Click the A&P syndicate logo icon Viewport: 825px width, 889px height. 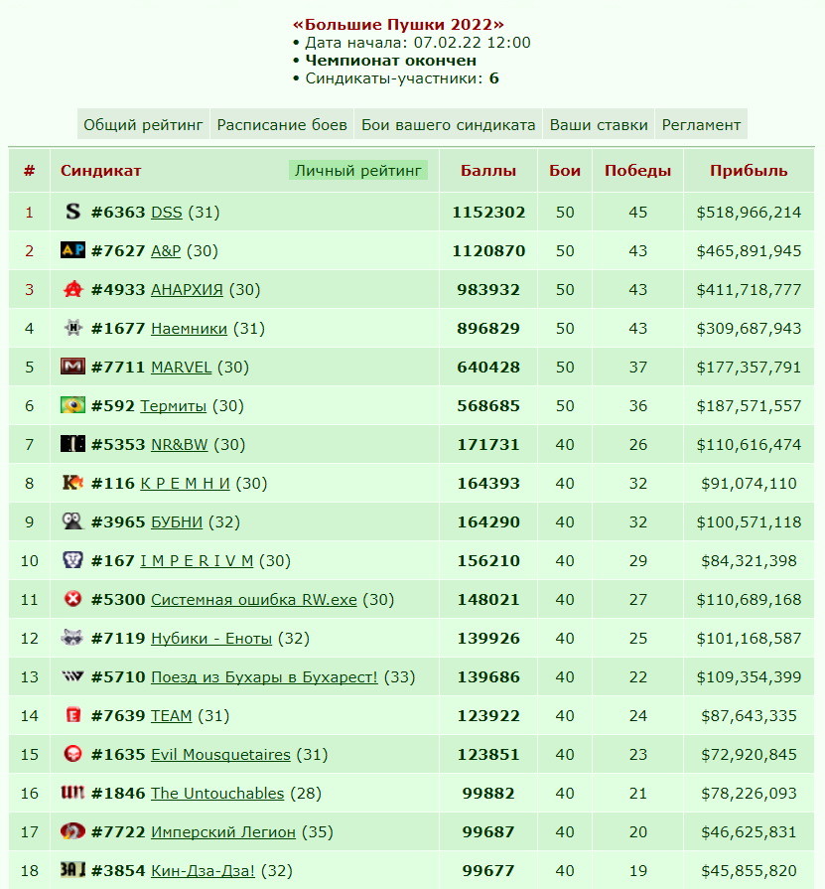pos(72,250)
